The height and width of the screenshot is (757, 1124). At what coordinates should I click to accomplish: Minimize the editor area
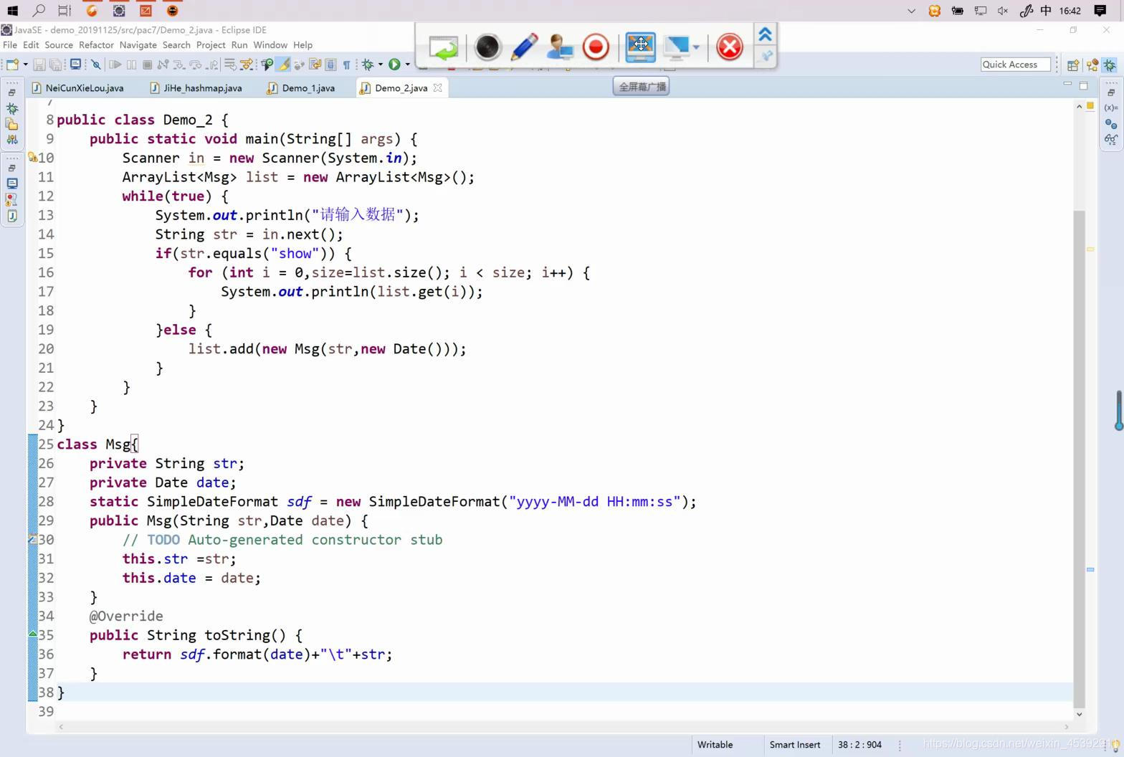[1067, 85]
